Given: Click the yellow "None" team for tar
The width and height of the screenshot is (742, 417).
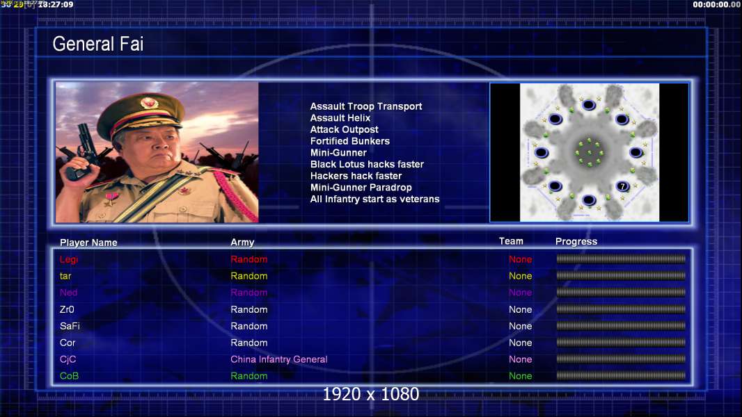Looking at the screenshot, I should coord(520,276).
